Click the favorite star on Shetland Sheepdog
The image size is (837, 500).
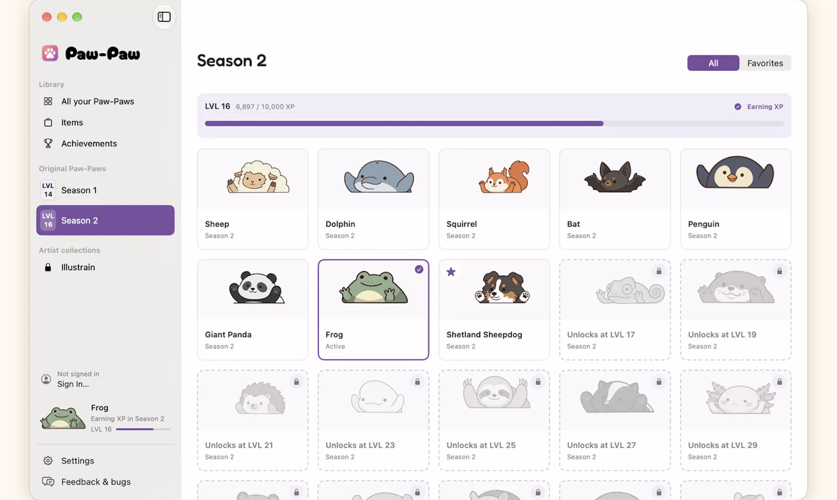(451, 272)
